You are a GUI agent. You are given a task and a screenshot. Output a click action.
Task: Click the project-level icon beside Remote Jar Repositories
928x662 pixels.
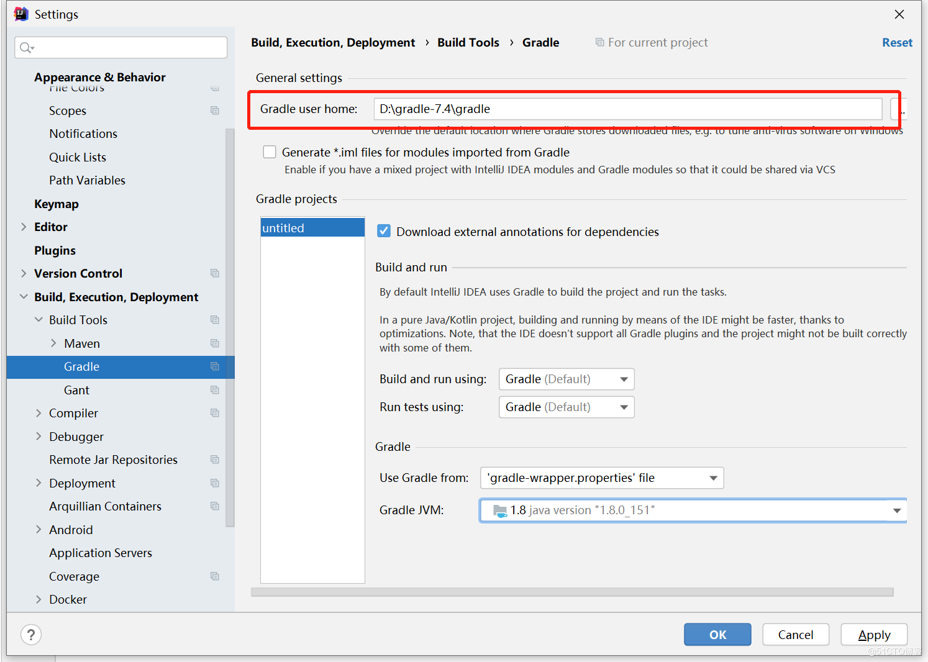click(x=215, y=460)
